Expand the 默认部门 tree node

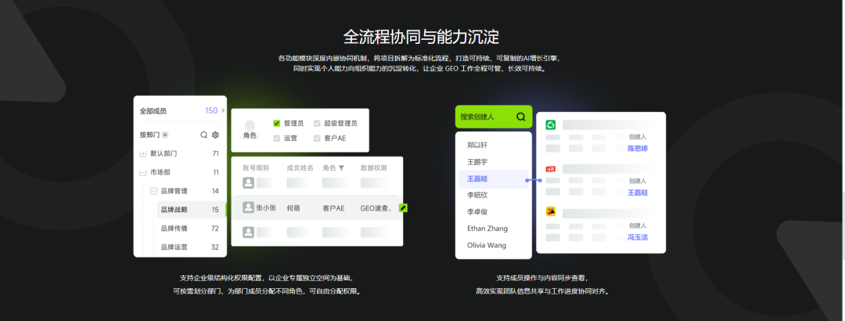point(143,153)
